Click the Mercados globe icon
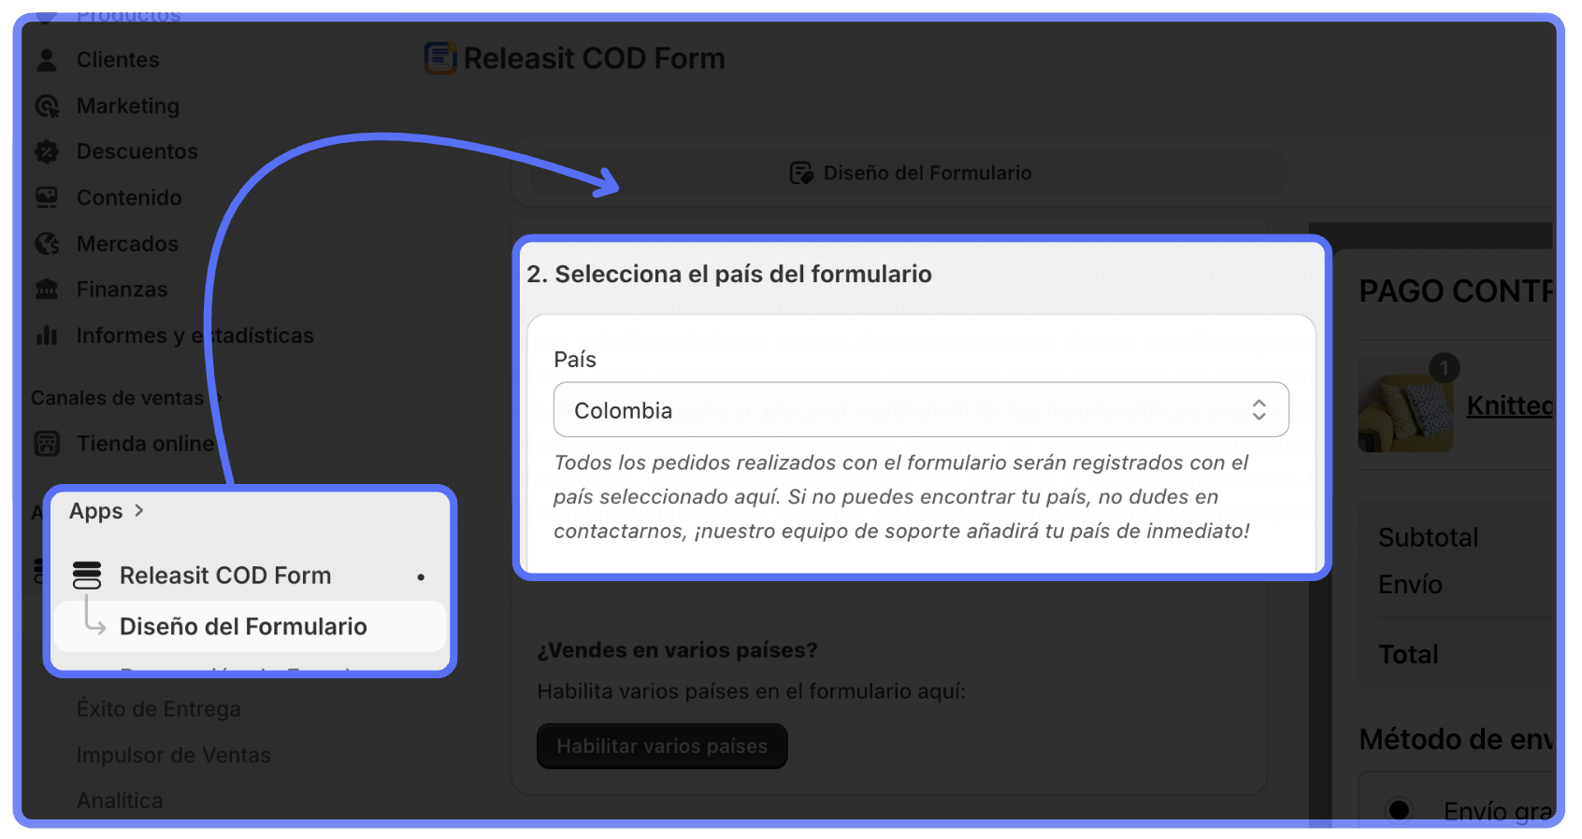The width and height of the screenshot is (1582, 839). coord(47,244)
